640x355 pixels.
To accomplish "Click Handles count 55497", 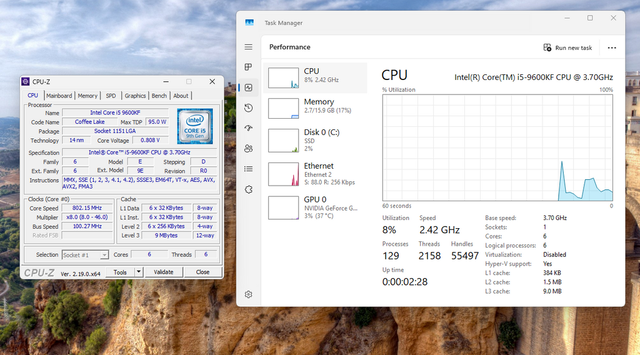I will pyautogui.click(x=465, y=256).
